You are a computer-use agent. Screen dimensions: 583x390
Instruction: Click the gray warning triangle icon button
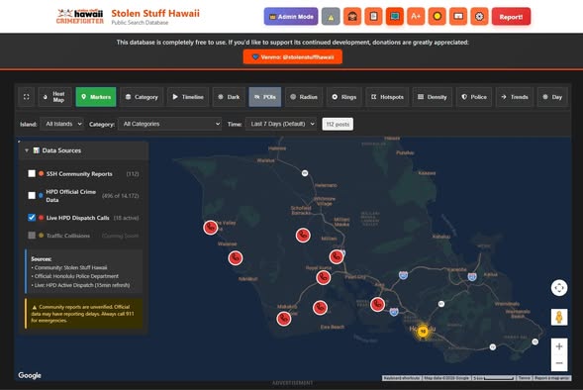pos(331,17)
